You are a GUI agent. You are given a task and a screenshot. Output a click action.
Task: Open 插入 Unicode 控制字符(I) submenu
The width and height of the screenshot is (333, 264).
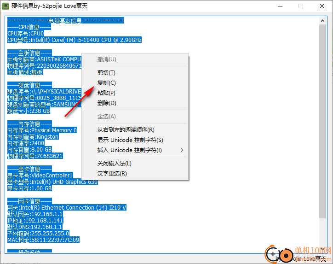[135, 150]
